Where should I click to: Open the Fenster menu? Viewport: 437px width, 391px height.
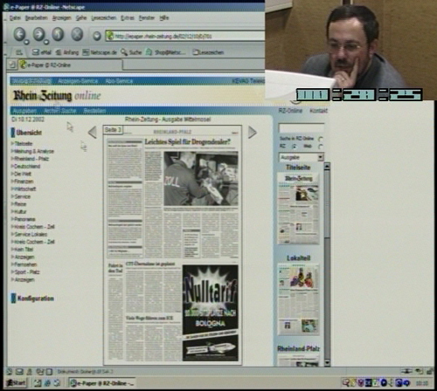pos(147,18)
